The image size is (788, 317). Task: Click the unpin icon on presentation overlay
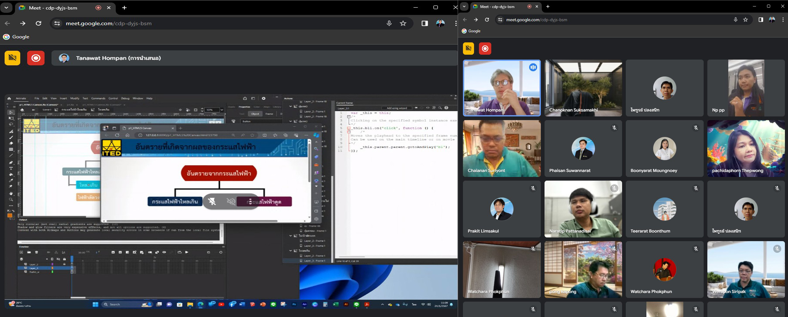coord(212,202)
